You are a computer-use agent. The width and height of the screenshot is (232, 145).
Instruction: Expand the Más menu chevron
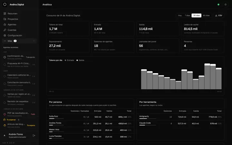click(x=34, y=41)
